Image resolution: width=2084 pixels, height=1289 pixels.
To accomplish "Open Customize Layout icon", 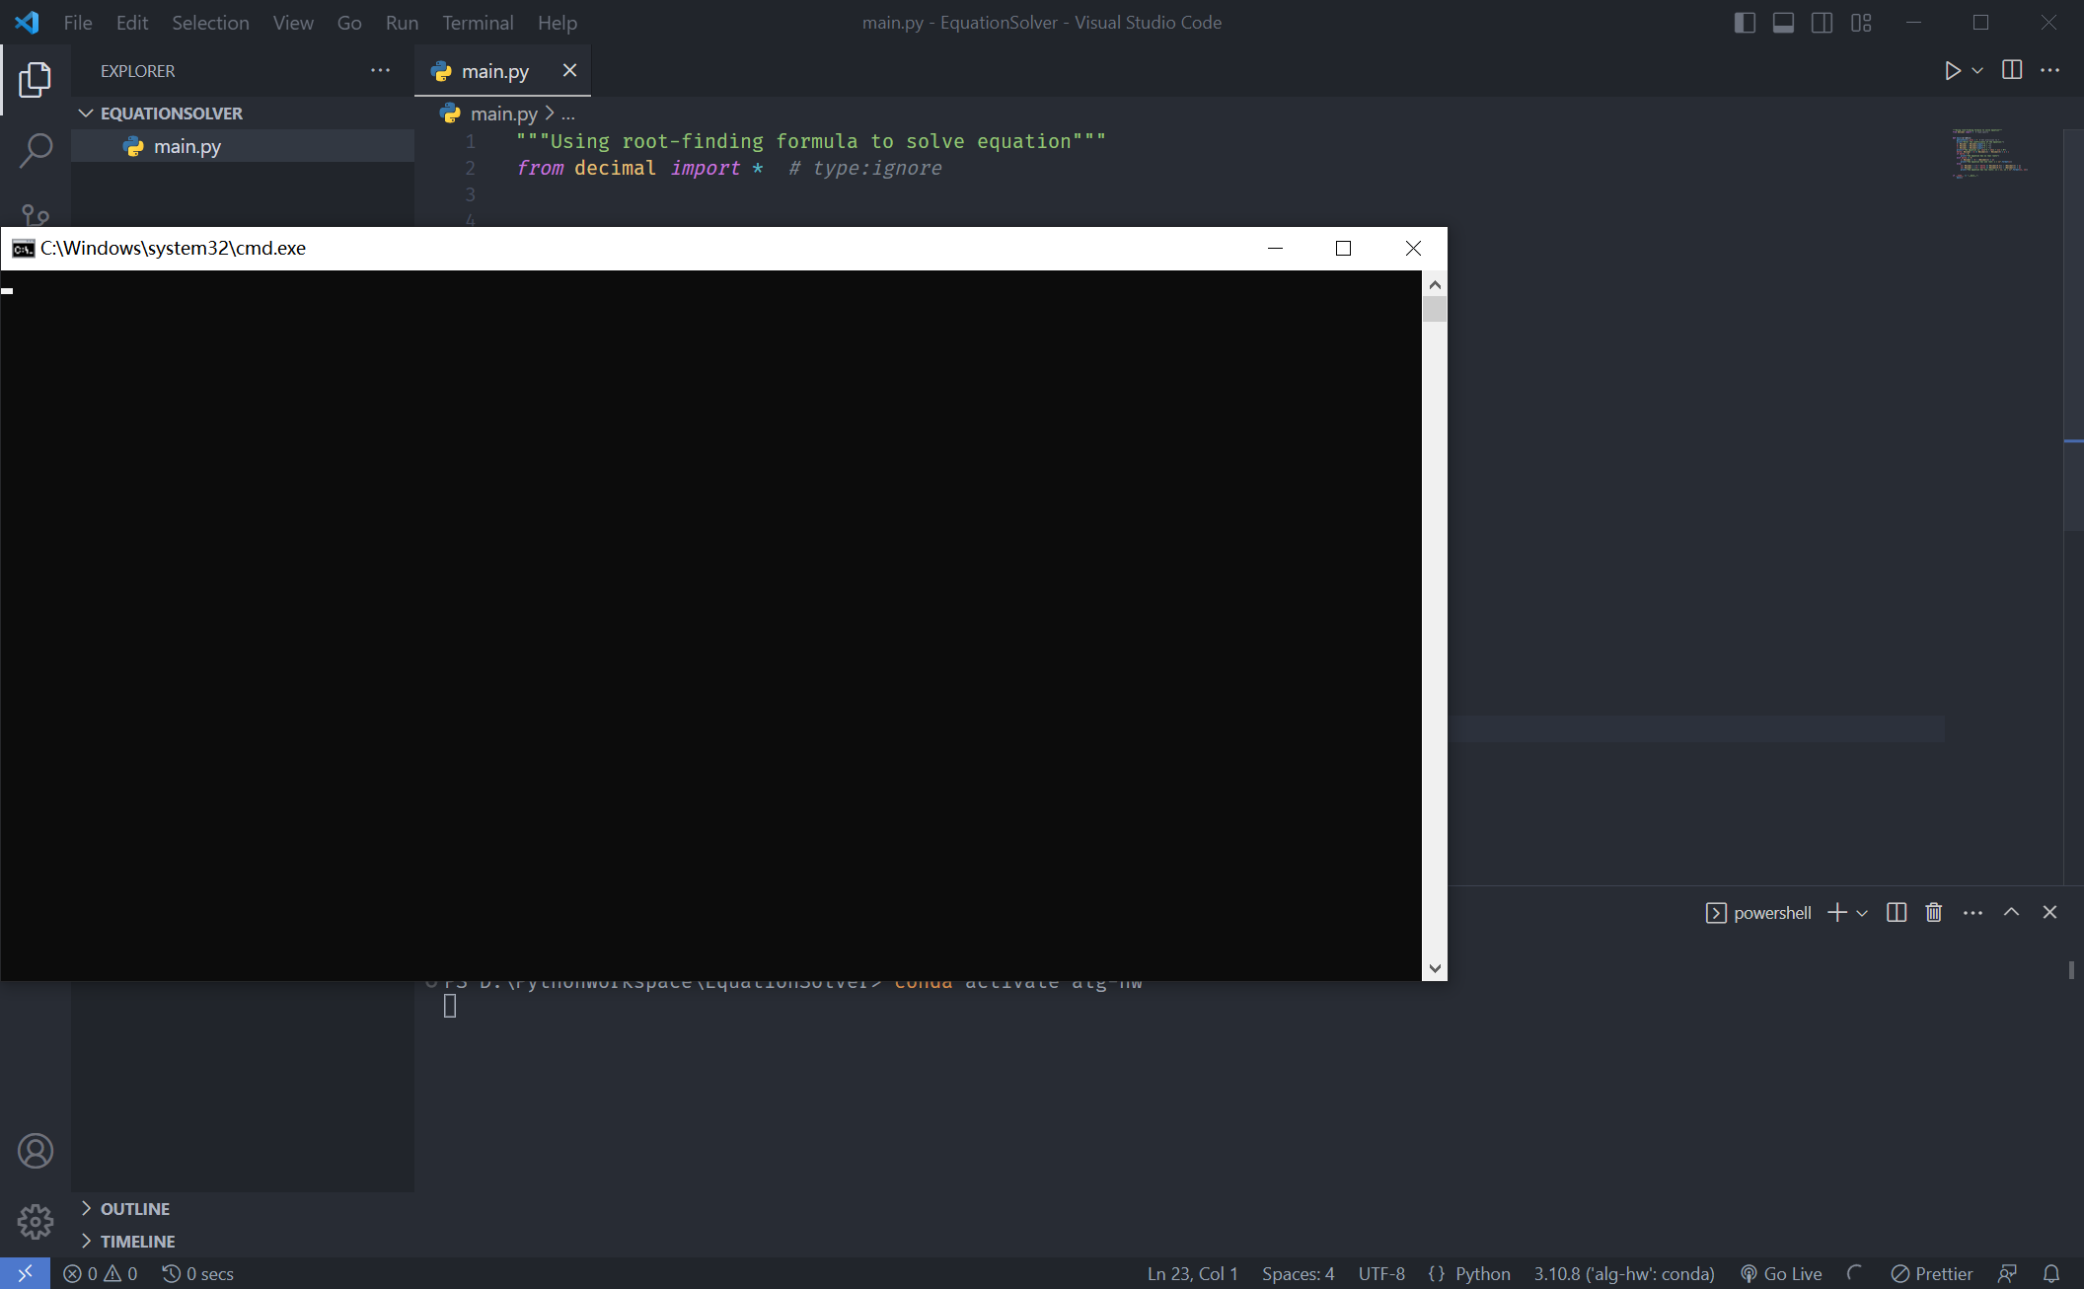I will [x=1861, y=23].
